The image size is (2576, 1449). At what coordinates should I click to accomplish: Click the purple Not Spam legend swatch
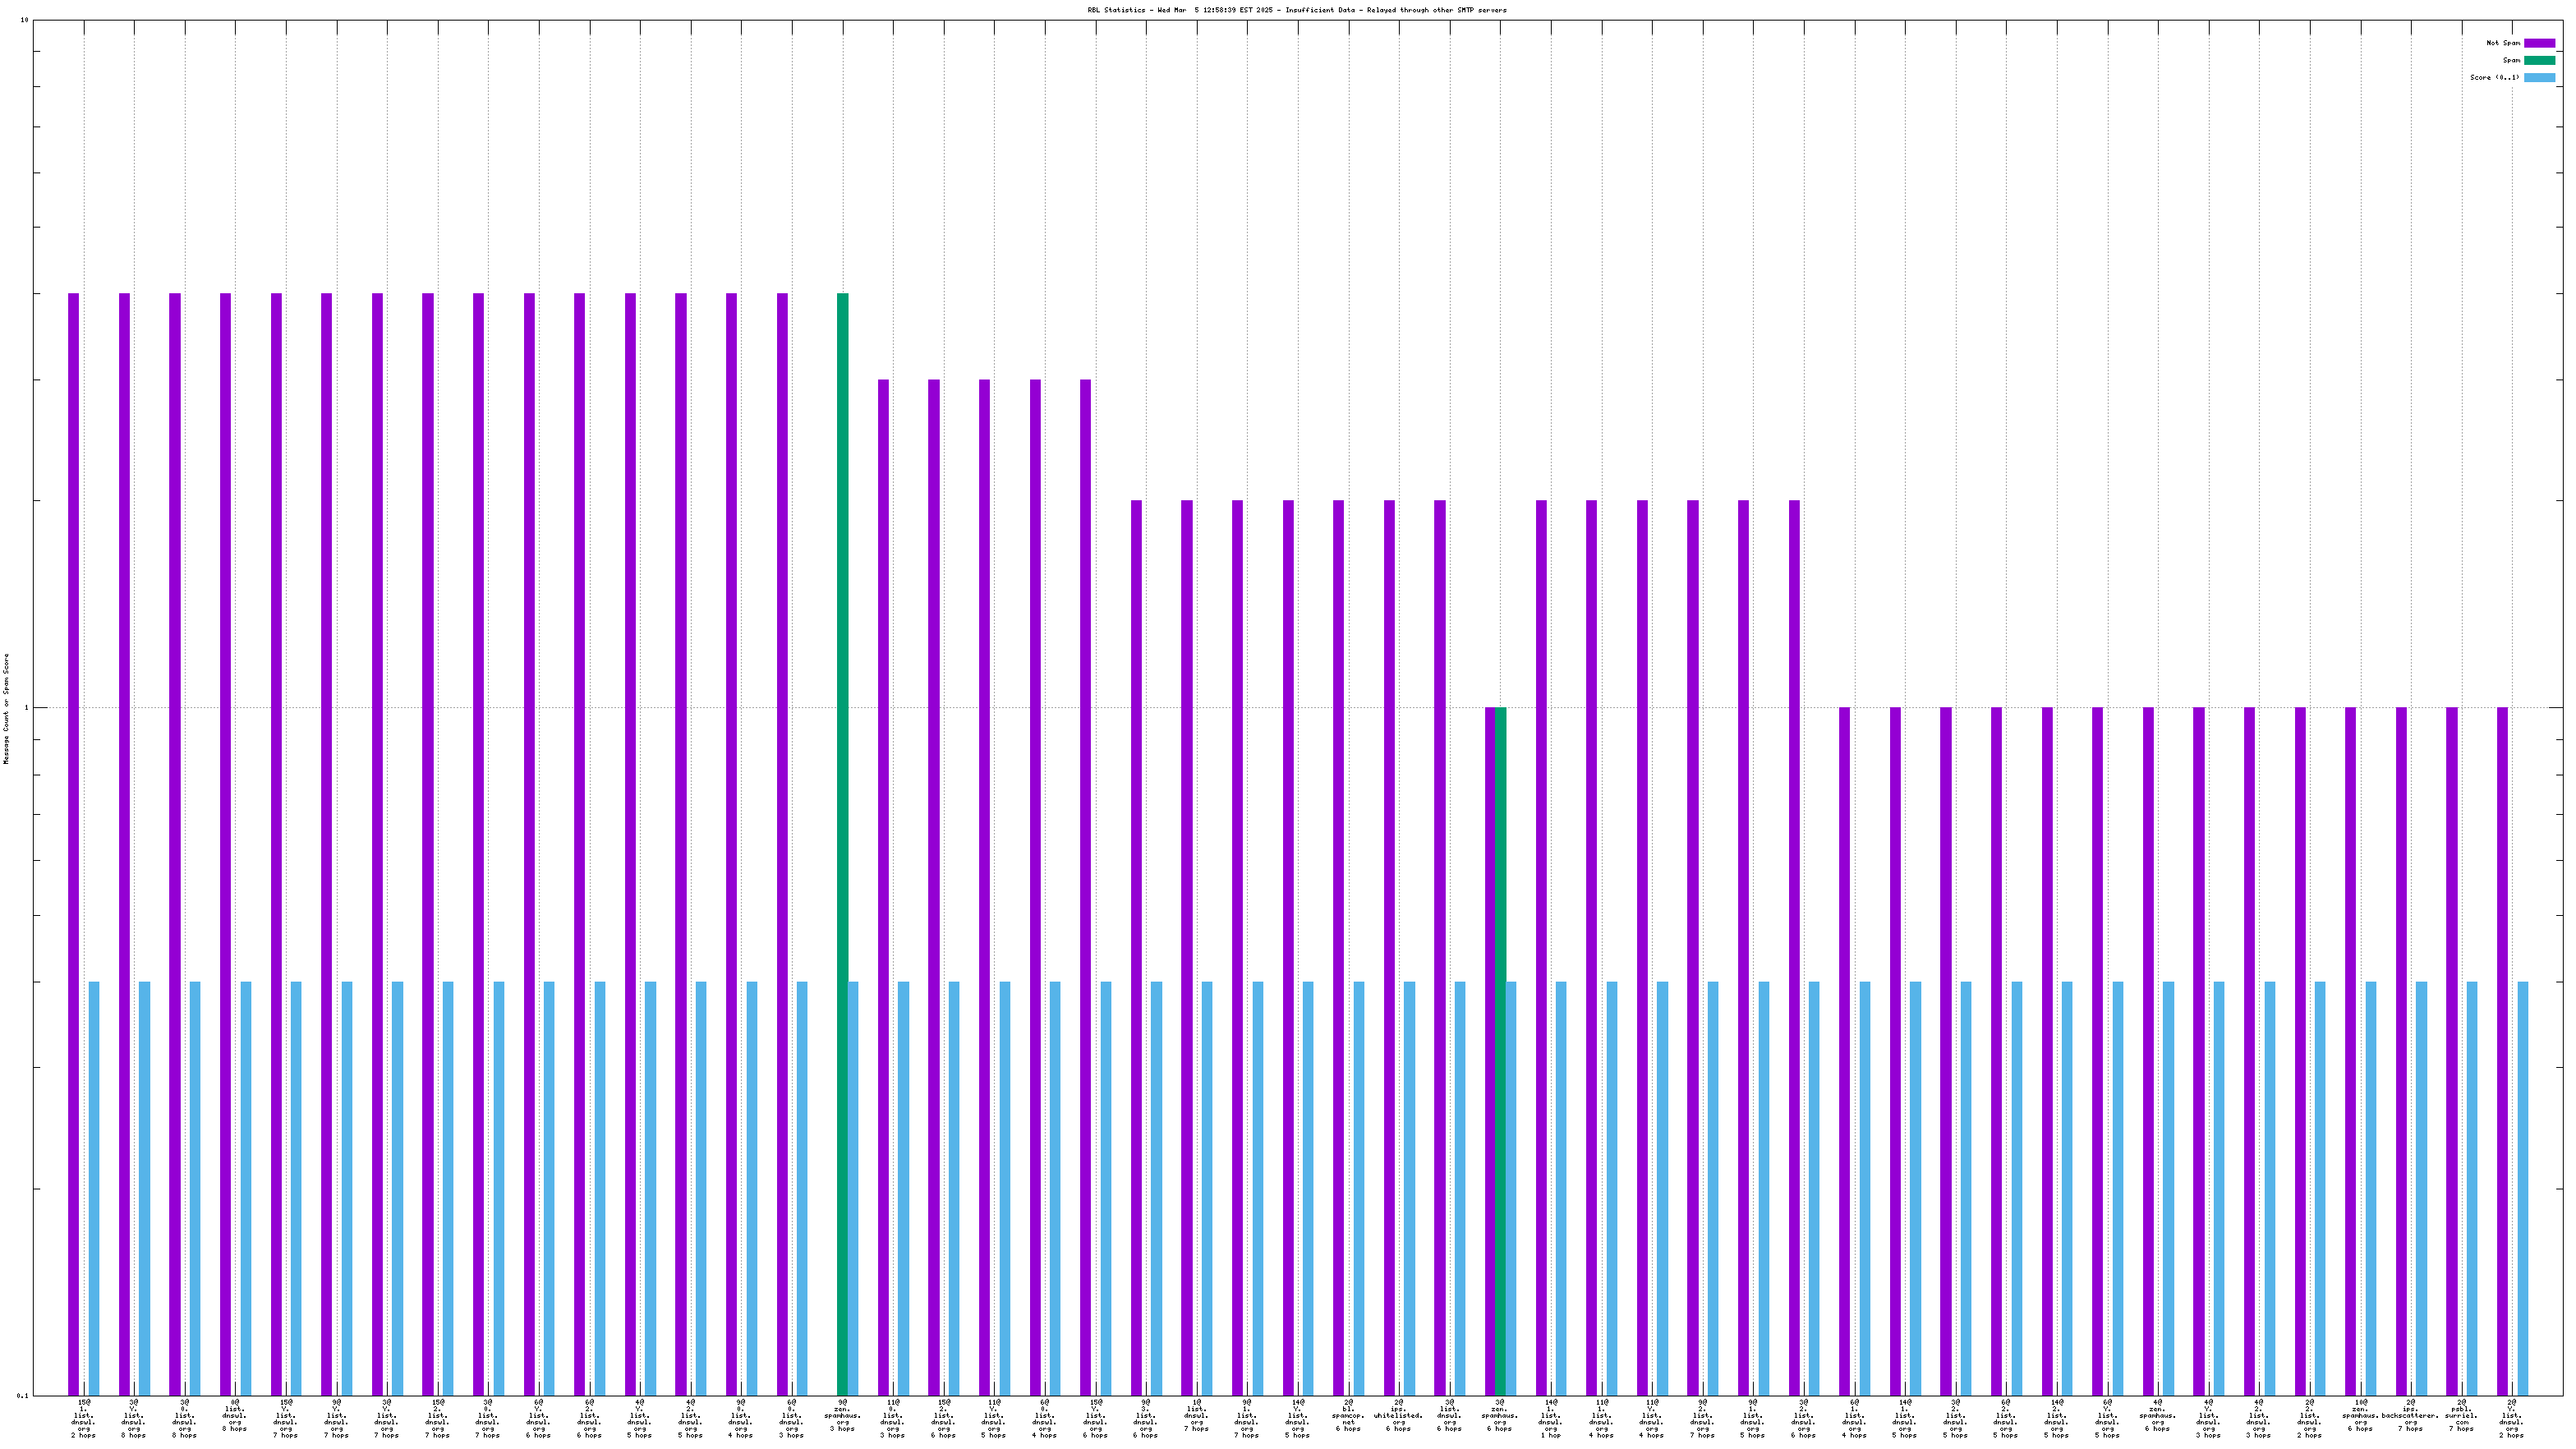point(2539,43)
